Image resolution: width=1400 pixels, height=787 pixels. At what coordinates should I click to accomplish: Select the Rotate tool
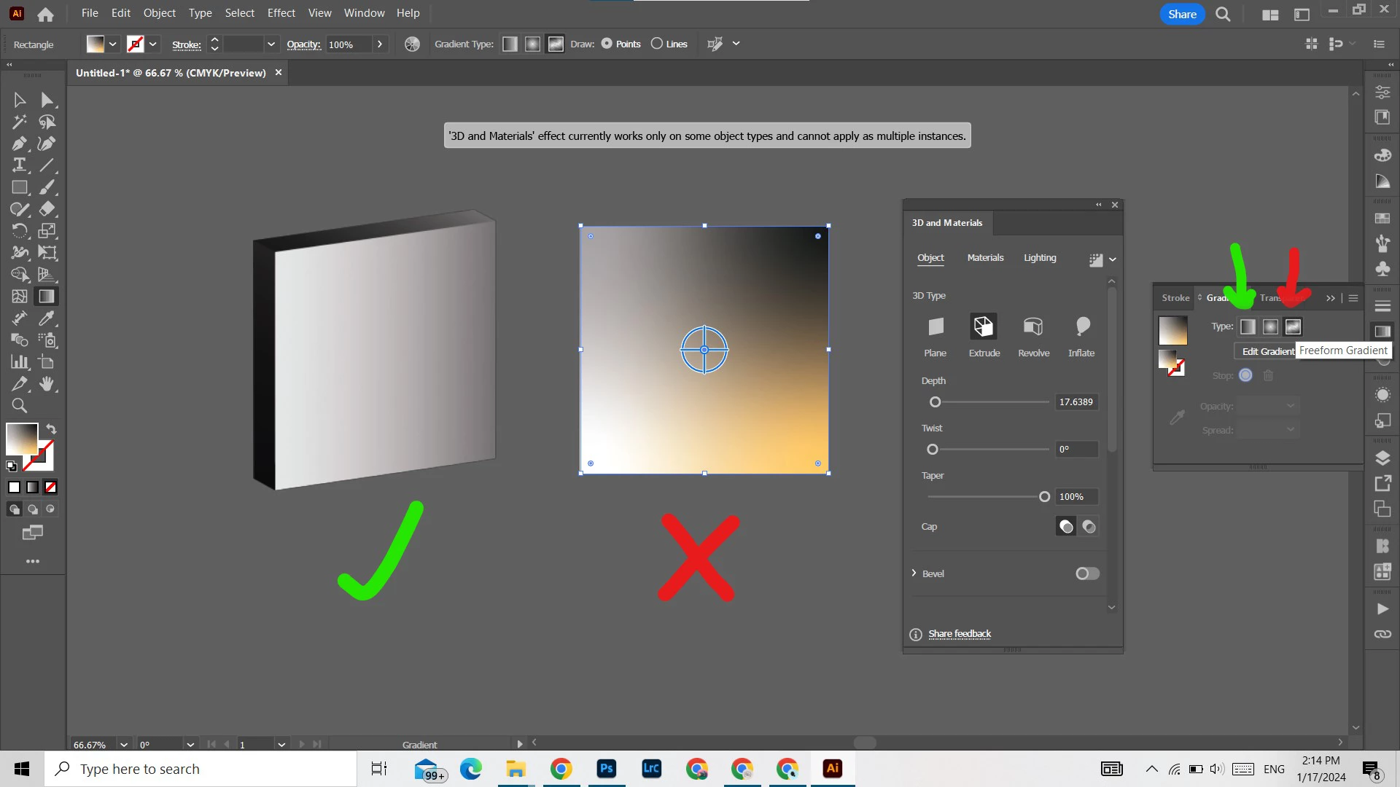click(19, 231)
